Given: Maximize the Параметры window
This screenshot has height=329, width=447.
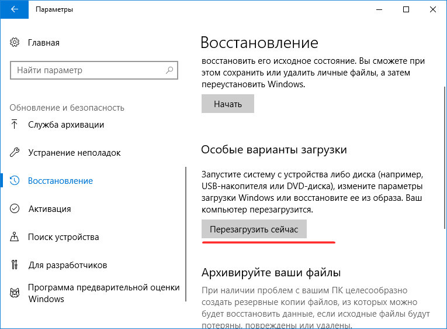Looking at the screenshot, I should (406, 9).
